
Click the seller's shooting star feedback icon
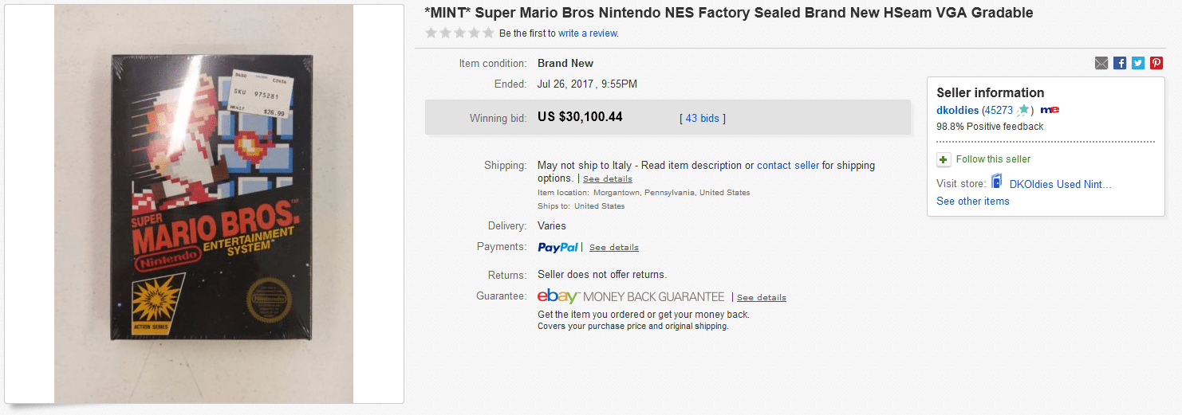(1023, 111)
